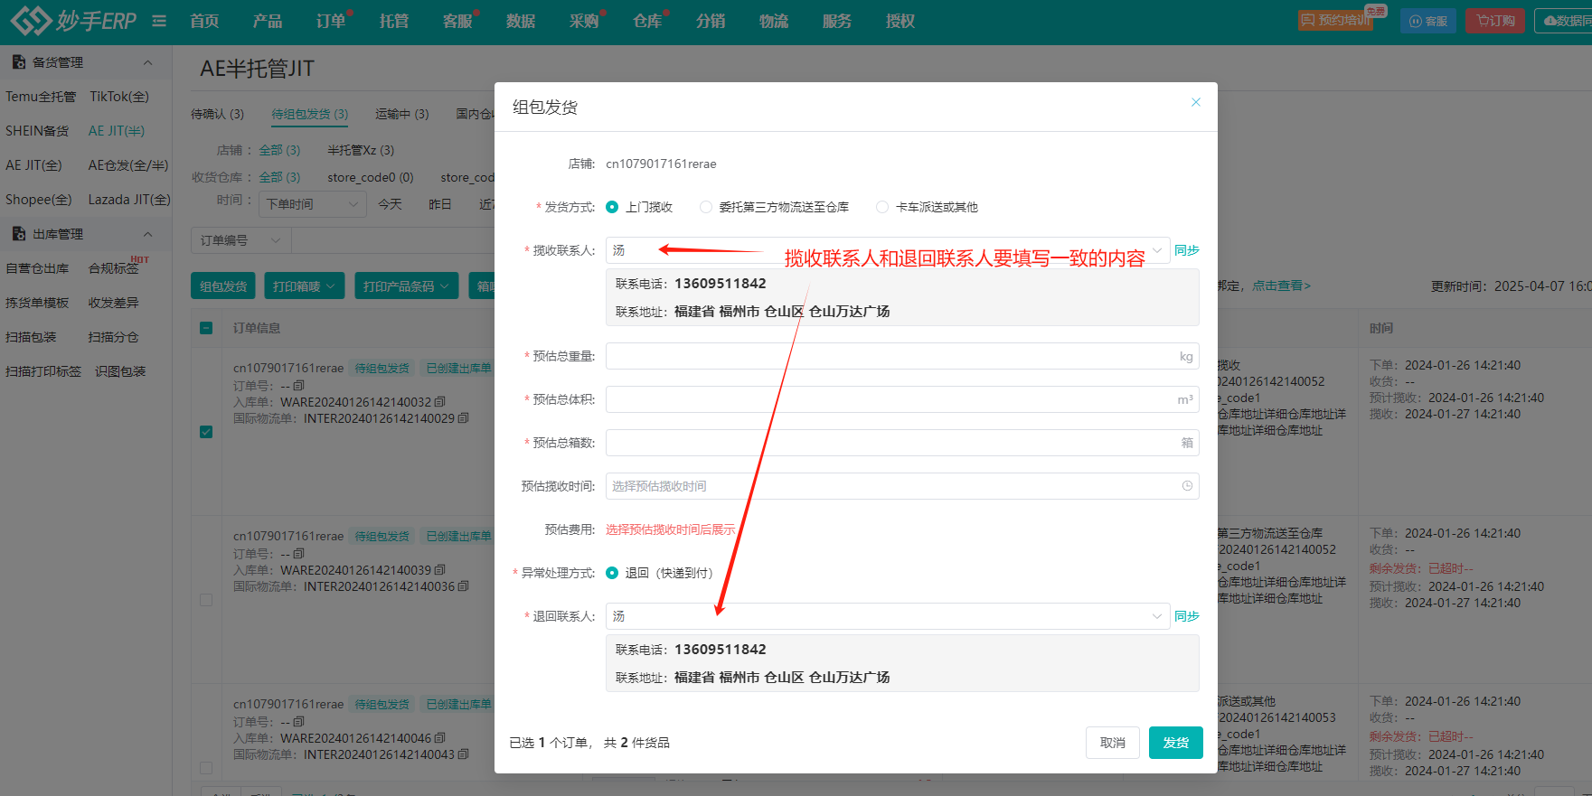This screenshot has height=796, width=1592.
Task: Copy 入库单 WARE20240126142140039
Action: coord(440,570)
